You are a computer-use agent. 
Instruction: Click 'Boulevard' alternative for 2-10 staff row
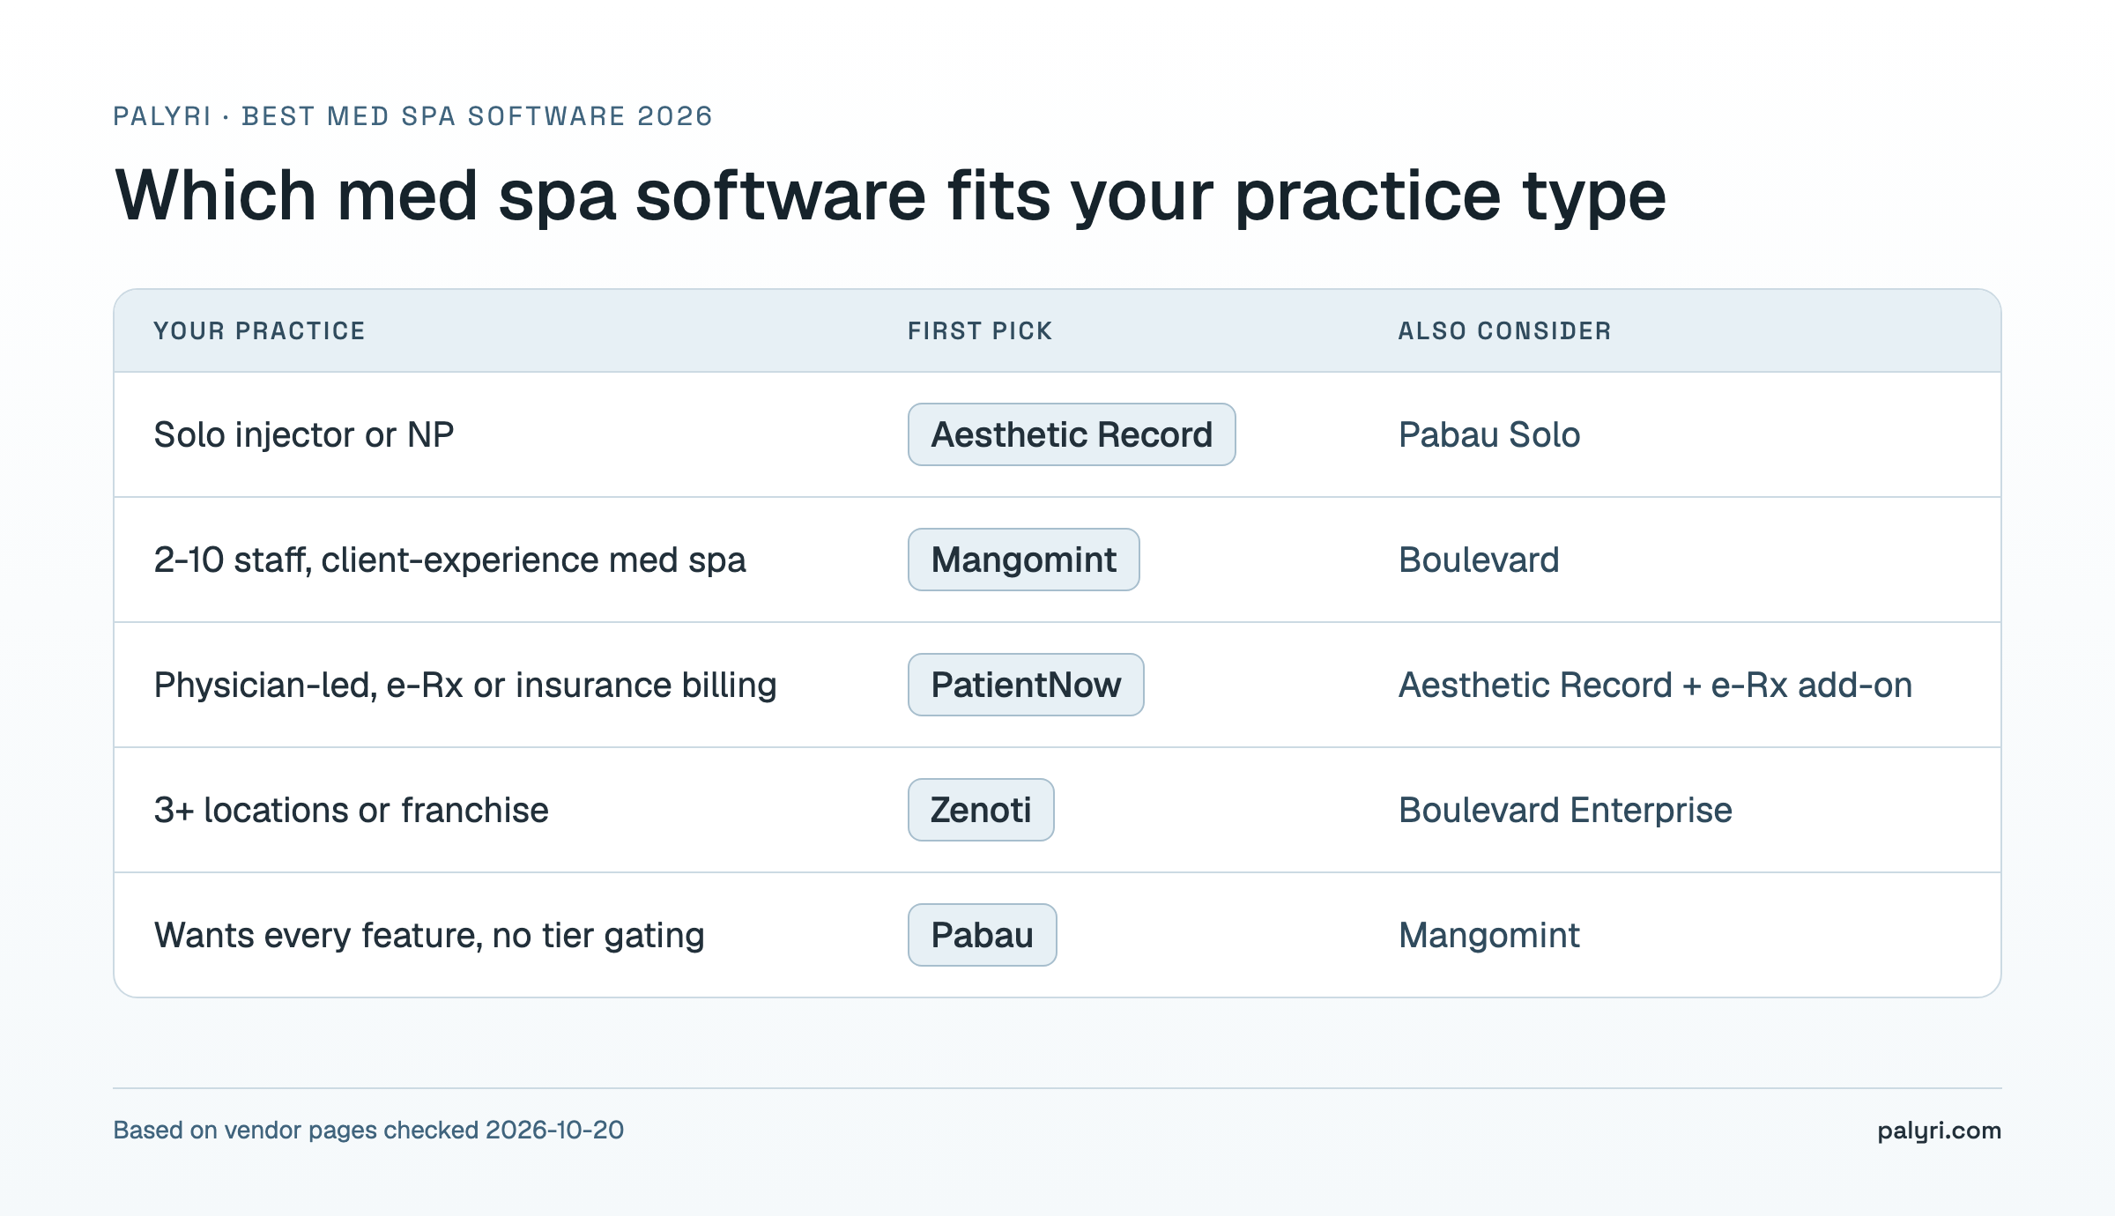tap(1479, 560)
